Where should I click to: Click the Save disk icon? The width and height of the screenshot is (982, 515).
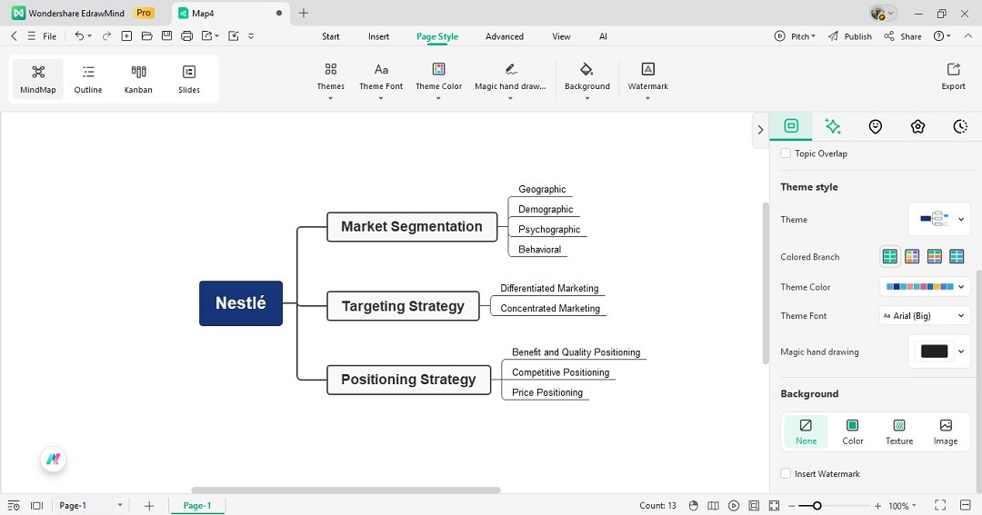coord(166,36)
